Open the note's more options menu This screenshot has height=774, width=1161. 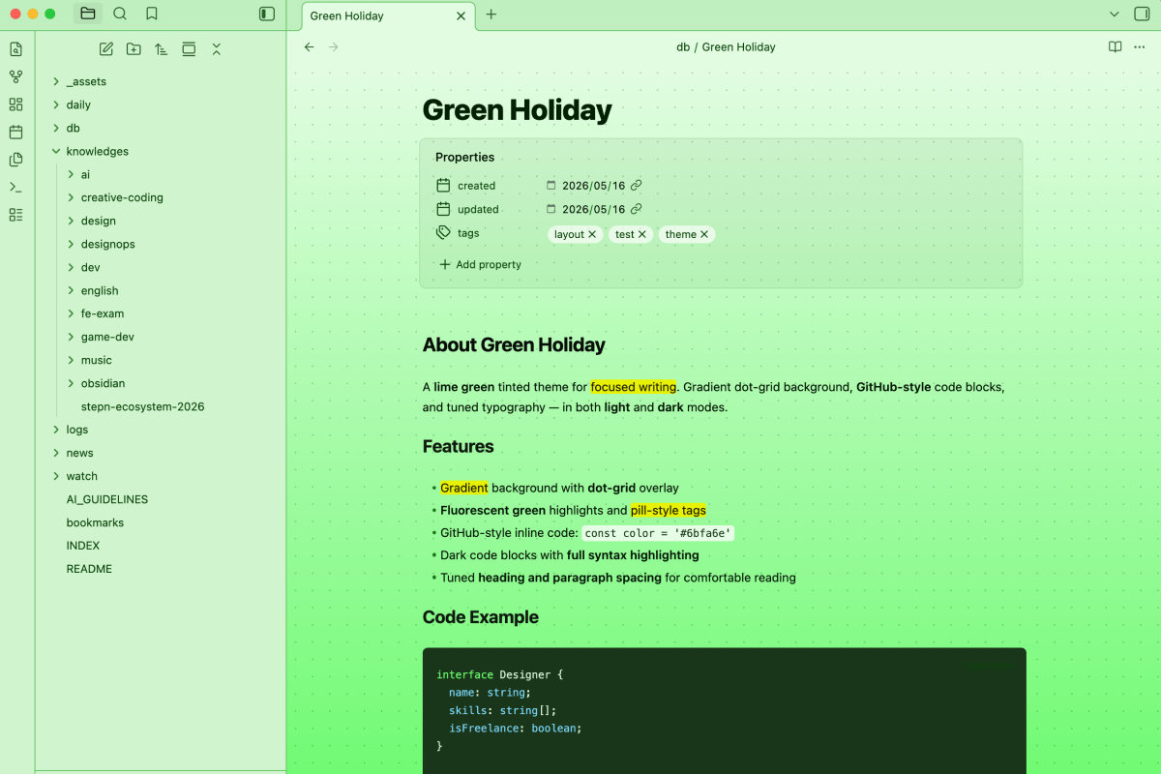click(x=1140, y=46)
